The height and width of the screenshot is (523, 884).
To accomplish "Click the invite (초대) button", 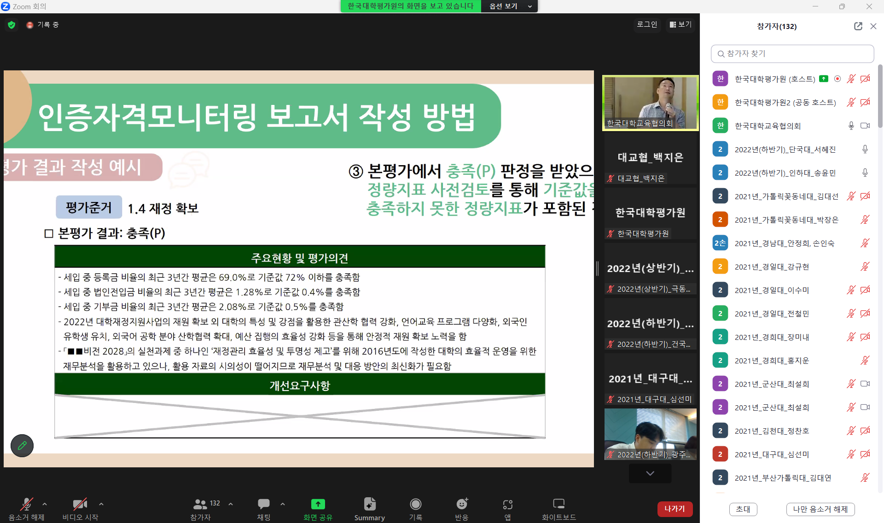I will point(743,509).
